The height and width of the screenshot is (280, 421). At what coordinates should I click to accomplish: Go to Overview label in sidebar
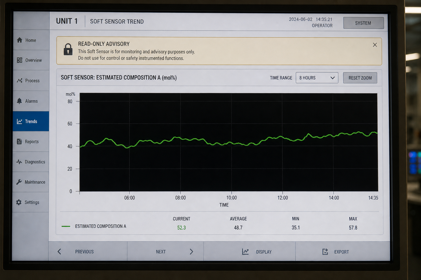click(x=33, y=60)
